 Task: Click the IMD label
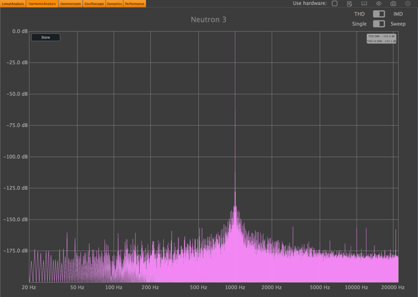click(398, 14)
